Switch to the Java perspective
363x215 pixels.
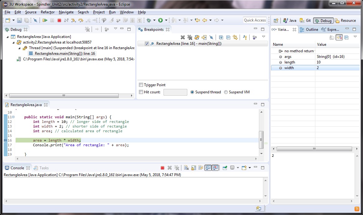[x=289, y=21]
